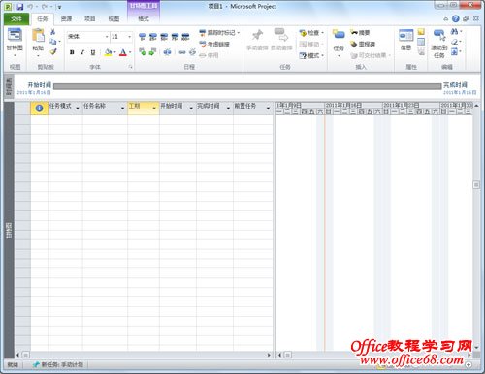Minimize the ribbon with the caret icon

[x=446, y=19]
